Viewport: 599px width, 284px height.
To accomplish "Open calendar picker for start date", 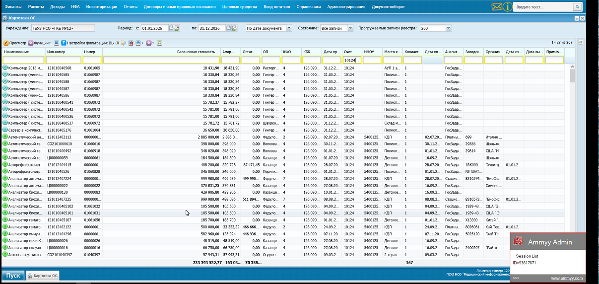I will pyautogui.click(x=171, y=28).
